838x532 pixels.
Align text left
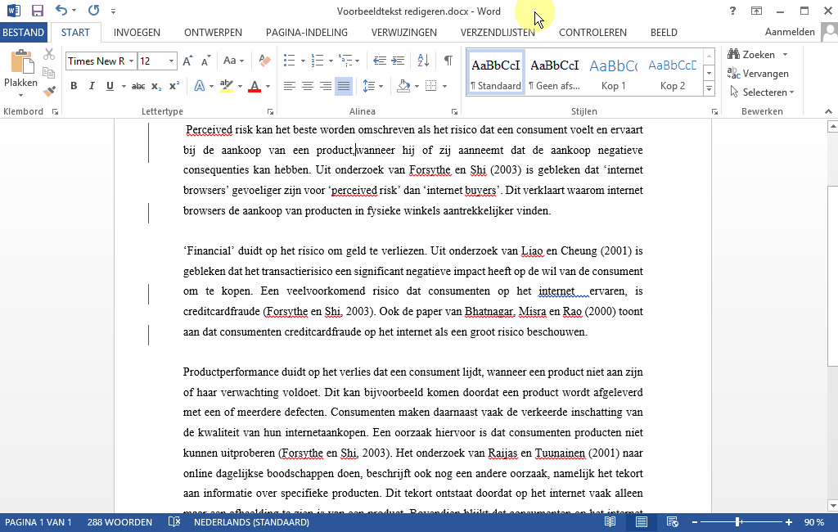(289, 86)
